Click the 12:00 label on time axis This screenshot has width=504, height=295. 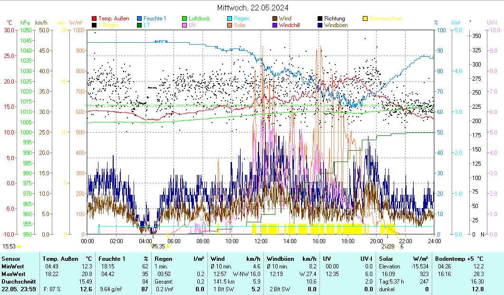(261, 241)
